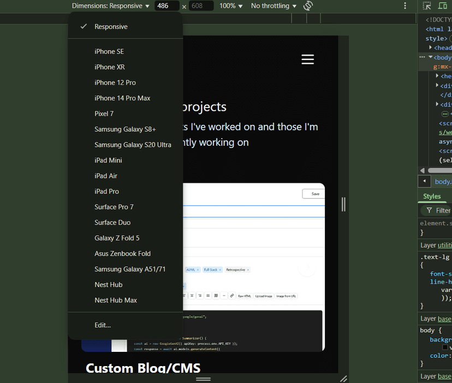
Task: Toggle the device toolbar icon
Action: 443,6
